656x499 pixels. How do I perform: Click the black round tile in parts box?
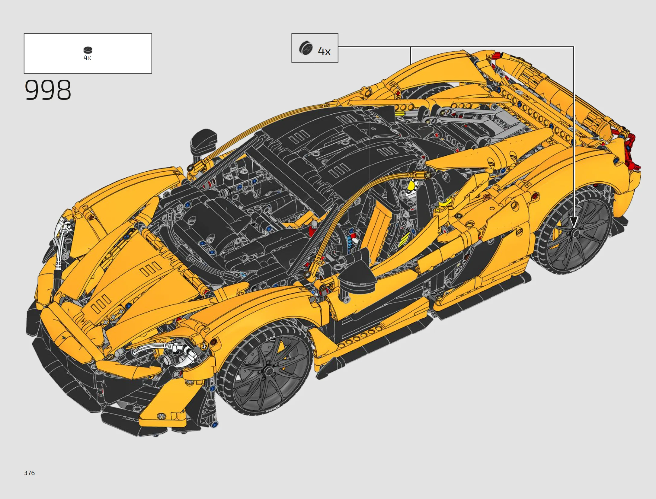[x=88, y=50]
